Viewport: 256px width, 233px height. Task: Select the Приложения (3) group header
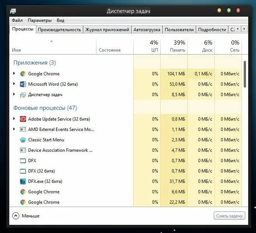pos(35,63)
